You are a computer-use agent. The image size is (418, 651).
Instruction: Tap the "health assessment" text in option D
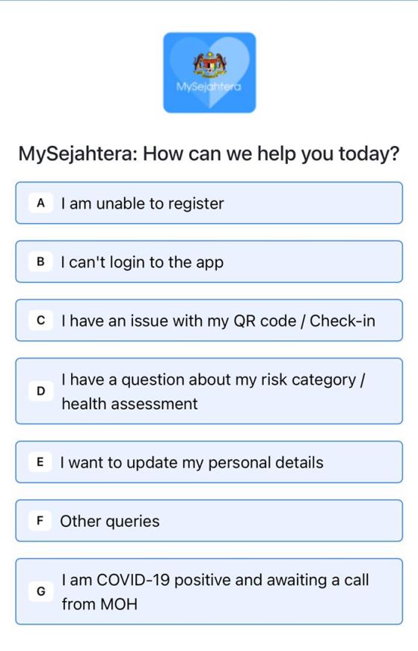click(x=129, y=404)
